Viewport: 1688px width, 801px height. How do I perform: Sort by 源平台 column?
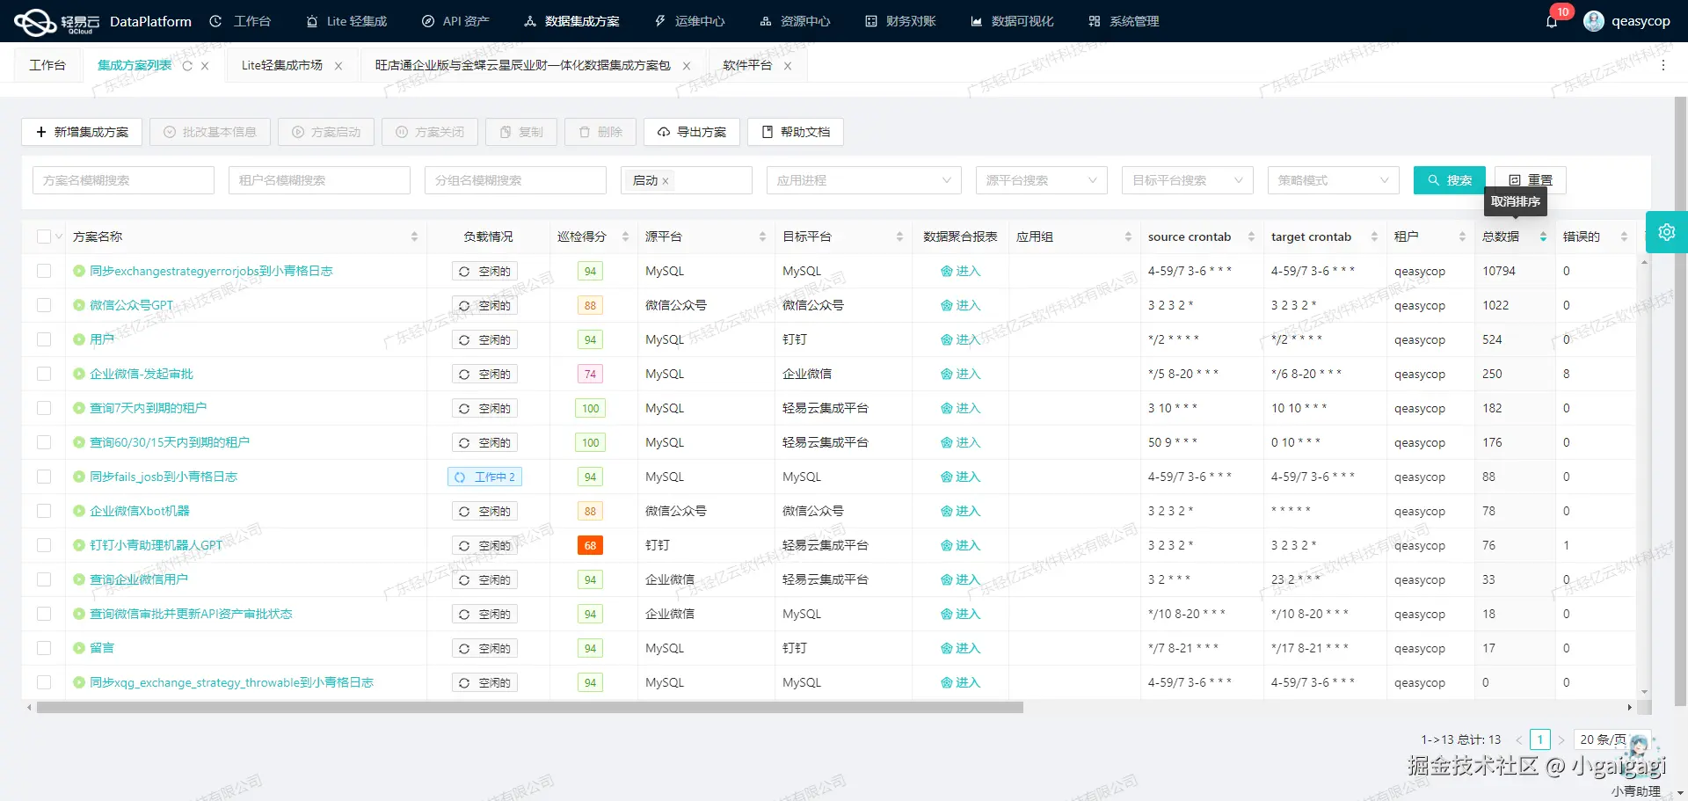point(762,237)
